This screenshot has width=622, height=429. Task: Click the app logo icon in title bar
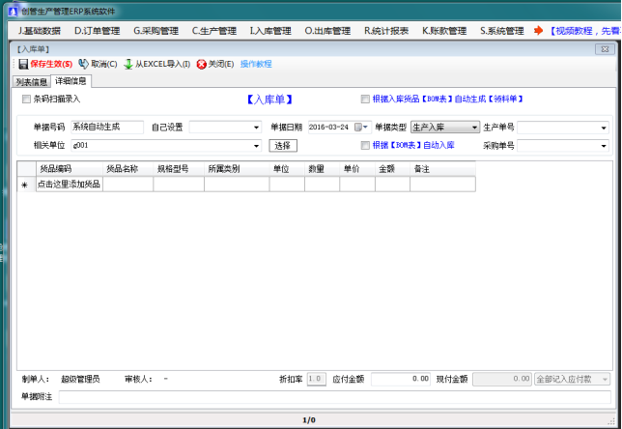coord(11,8)
